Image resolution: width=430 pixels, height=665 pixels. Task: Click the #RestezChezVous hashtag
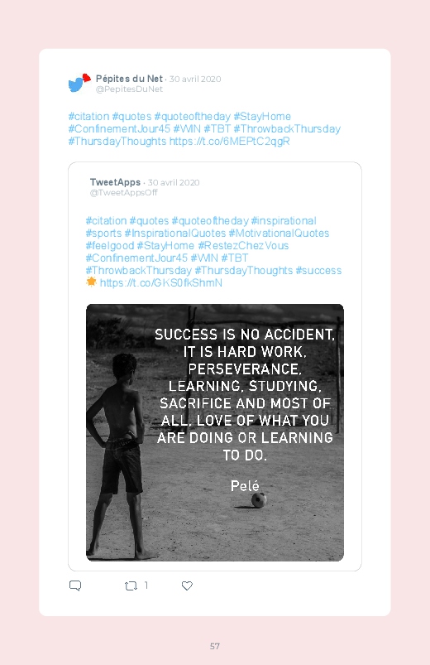(243, 246)
